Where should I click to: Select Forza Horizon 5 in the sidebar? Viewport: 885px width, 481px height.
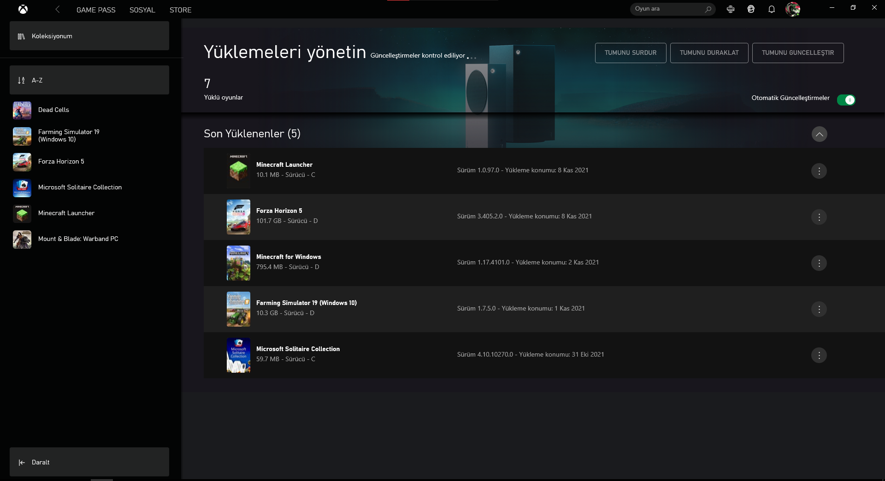click(89, 162)
